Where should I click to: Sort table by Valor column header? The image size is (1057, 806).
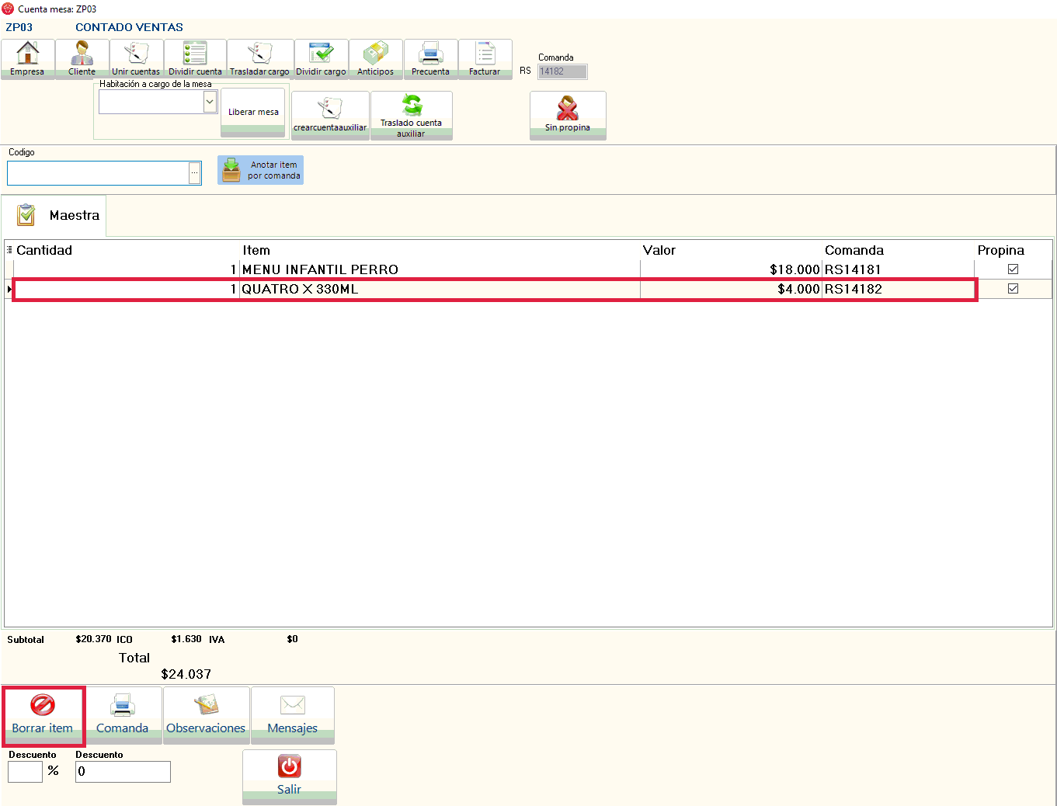tap(659, 250)
